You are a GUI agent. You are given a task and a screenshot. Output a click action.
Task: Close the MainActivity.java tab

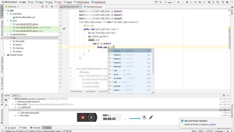[x=104, y=7]
